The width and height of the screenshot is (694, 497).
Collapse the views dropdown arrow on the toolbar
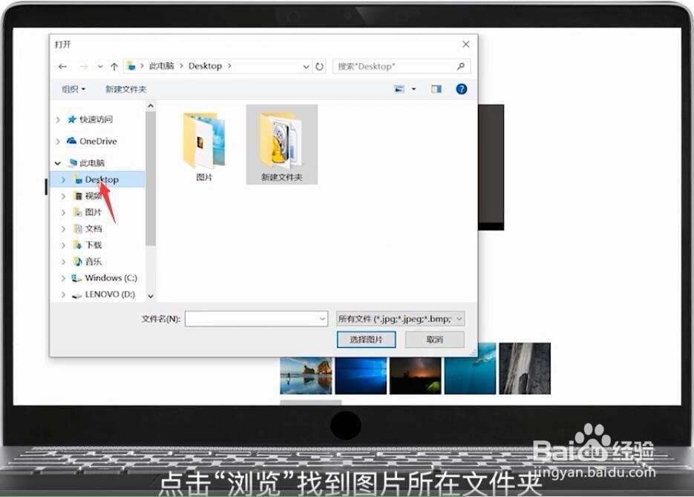point(413,88)
